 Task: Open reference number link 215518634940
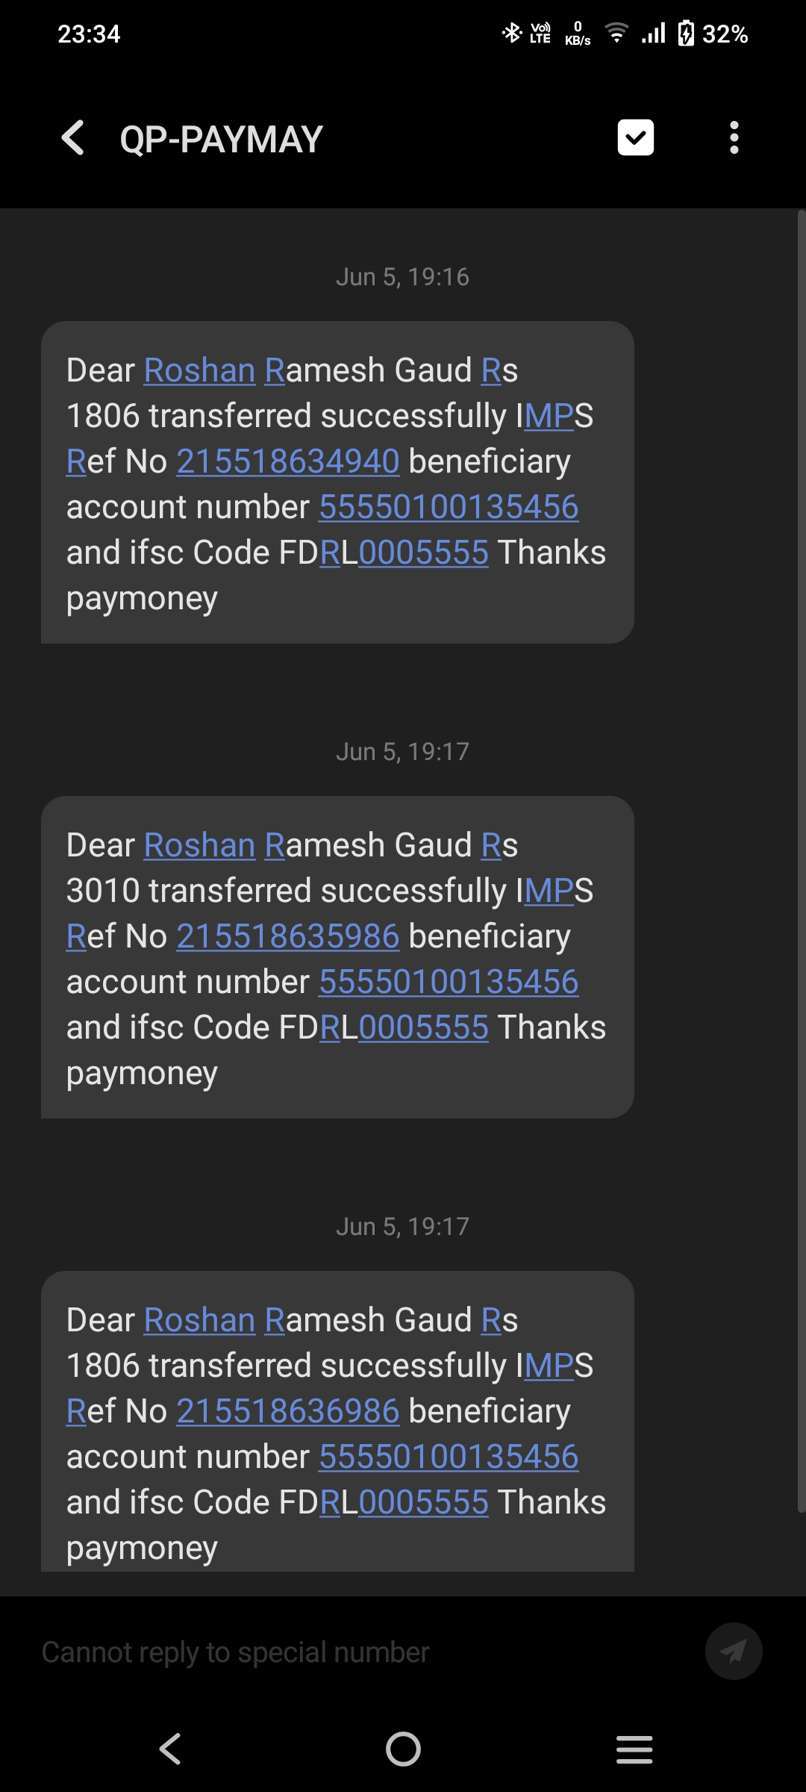coord(288,461)
